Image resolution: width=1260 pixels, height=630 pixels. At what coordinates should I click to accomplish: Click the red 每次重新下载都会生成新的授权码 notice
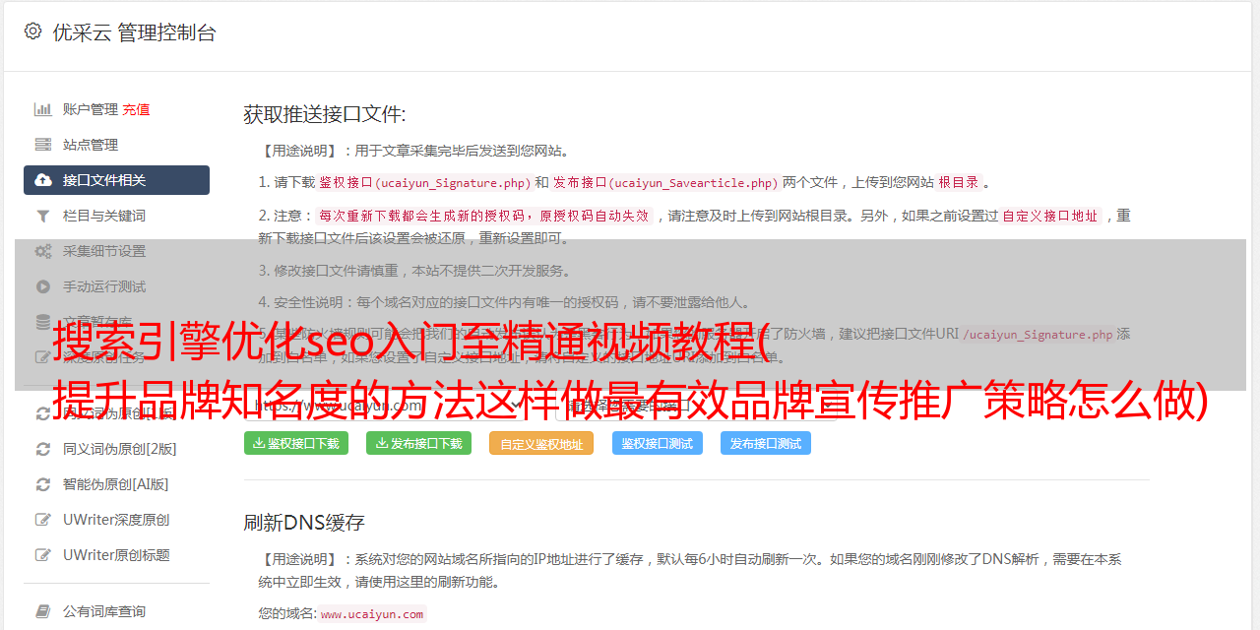(484, 216)
